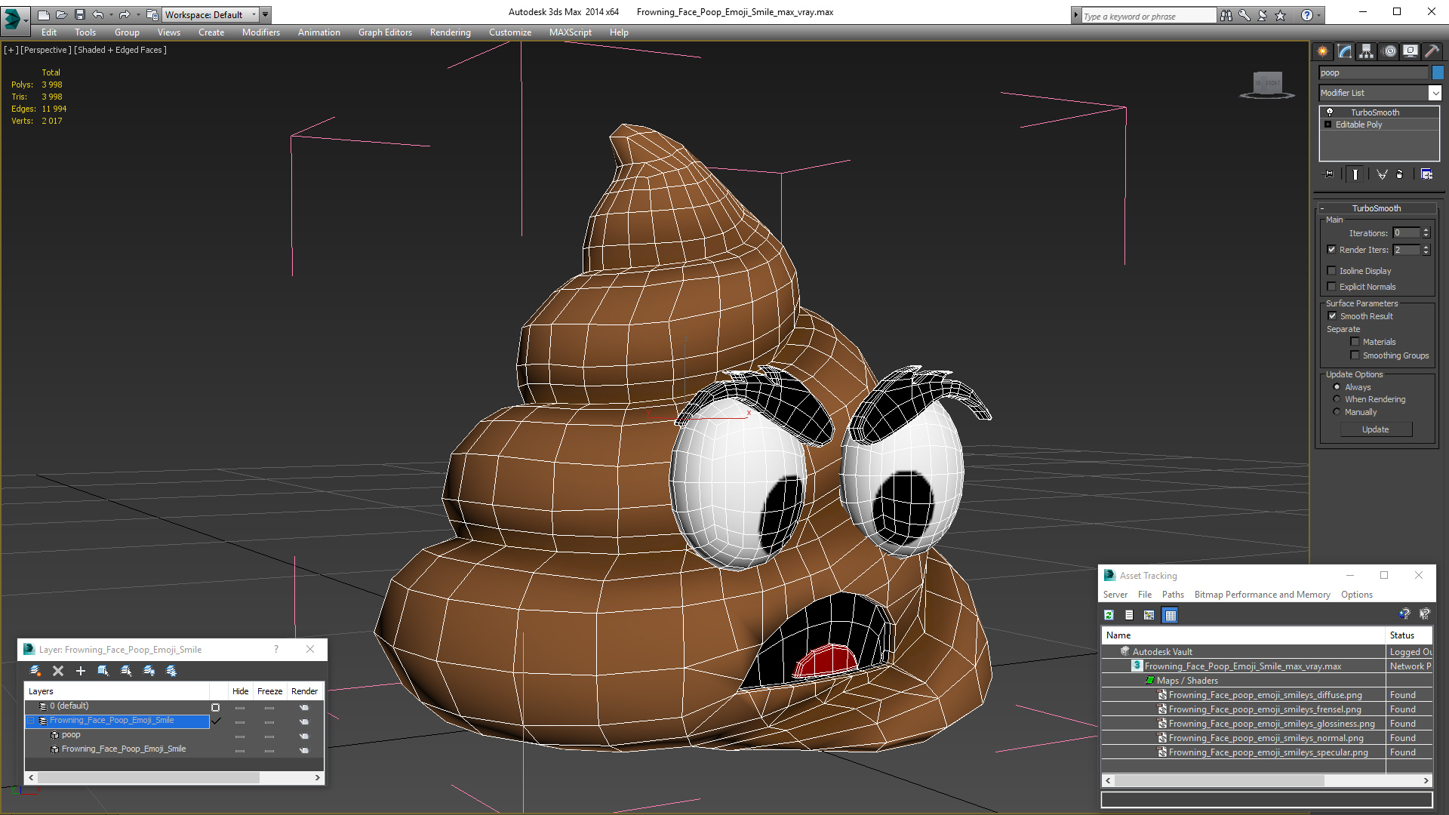
Task: Click the binoculars search icon
Action: (1226, 15)
